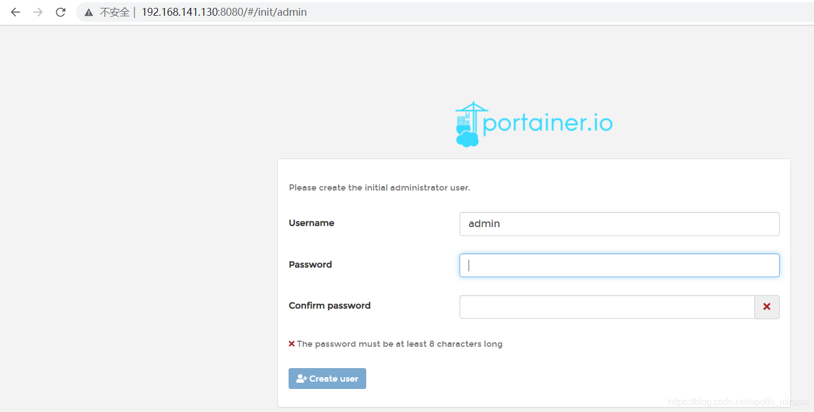
Task: Click the 不安全 security label in address bar
Action: tap(114, 12)
